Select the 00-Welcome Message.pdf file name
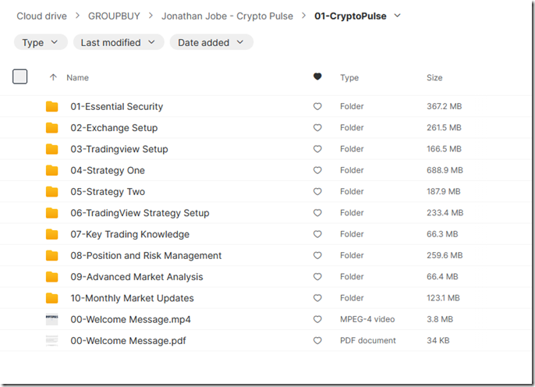 [x=128, y=341]
